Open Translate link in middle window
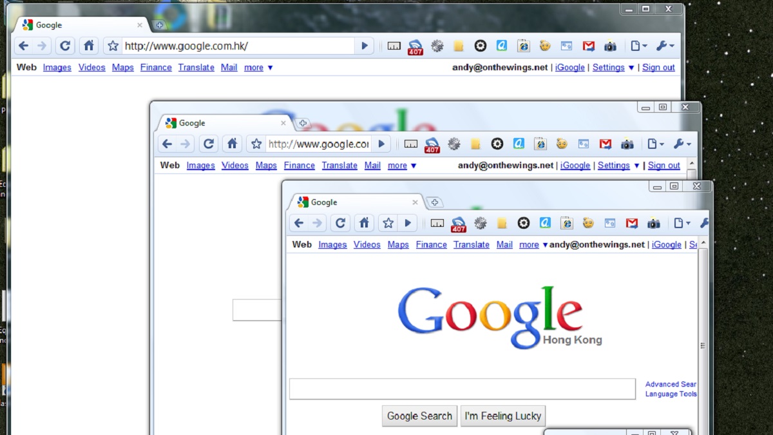 point(339,166)
